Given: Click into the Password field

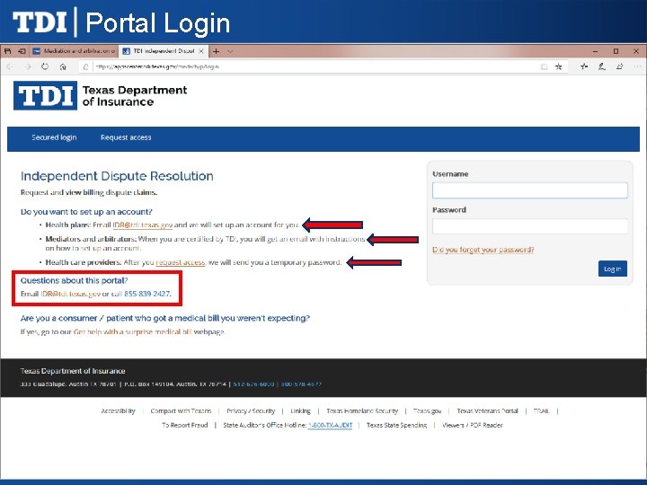Looking at the screenshot, I should click(530, 226).
